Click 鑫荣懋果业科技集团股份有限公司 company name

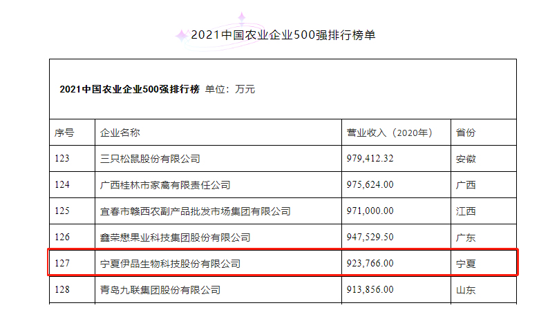176,237
